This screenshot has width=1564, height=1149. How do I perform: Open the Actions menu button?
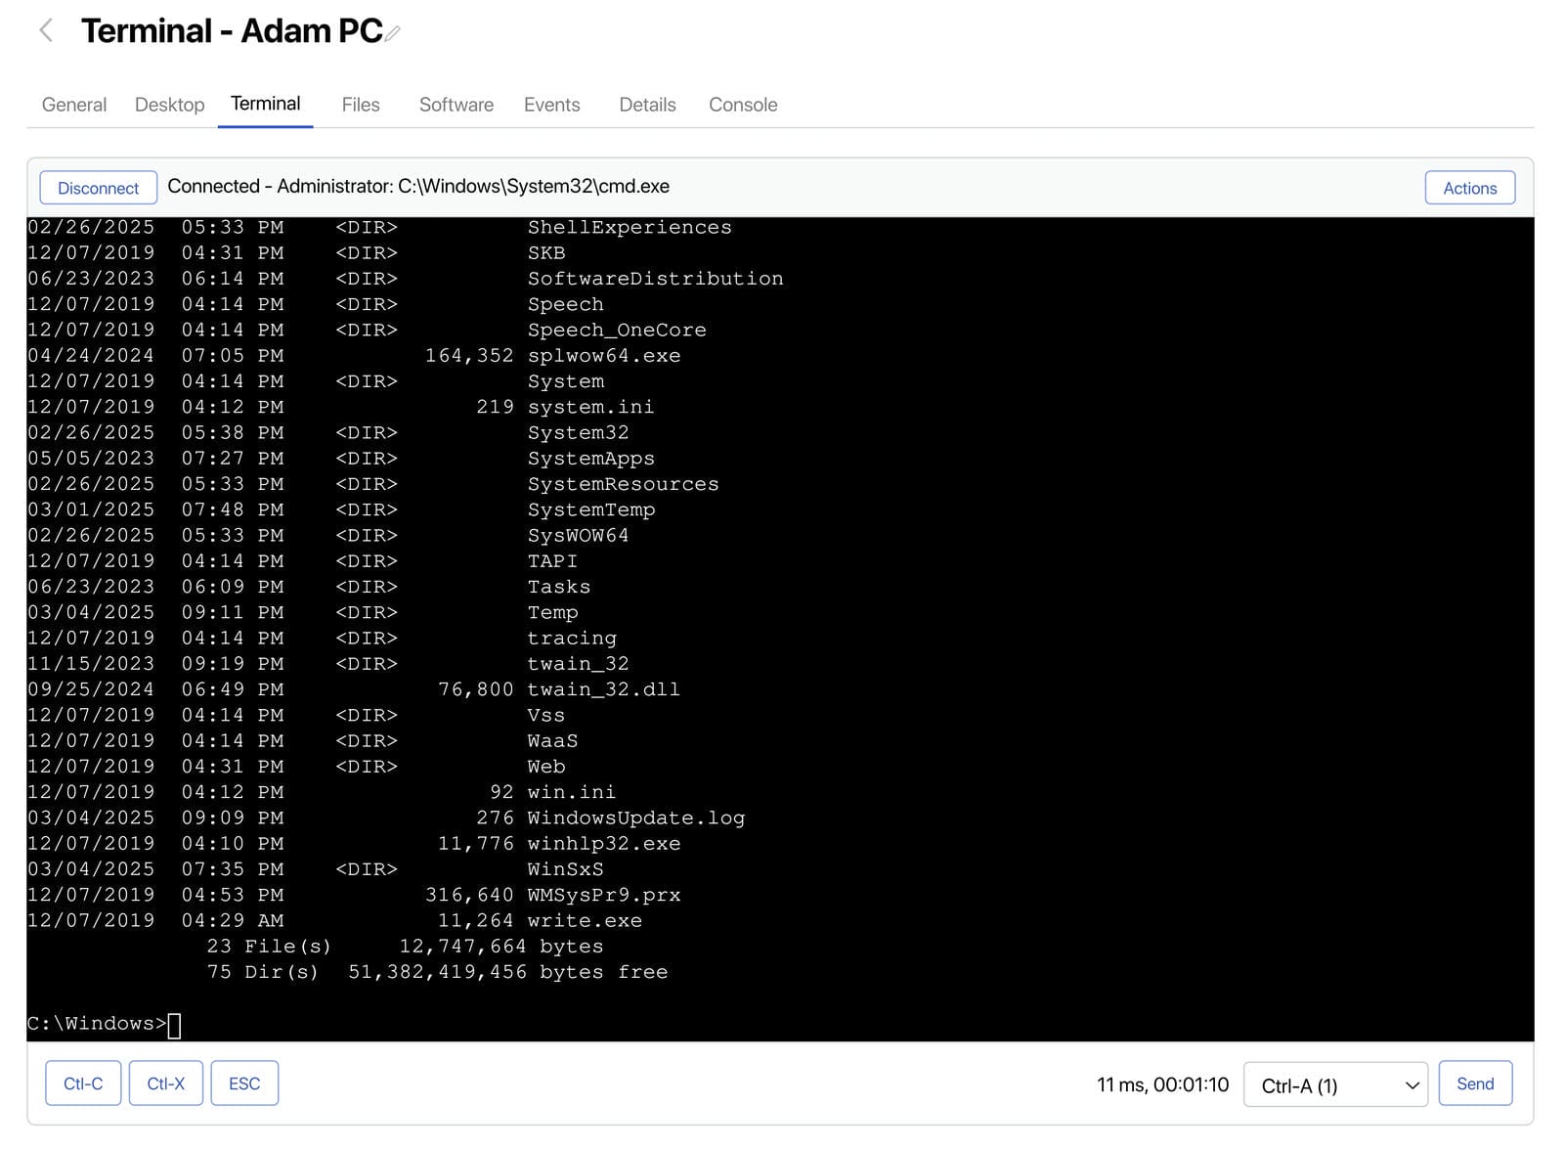pos(1468,188)
